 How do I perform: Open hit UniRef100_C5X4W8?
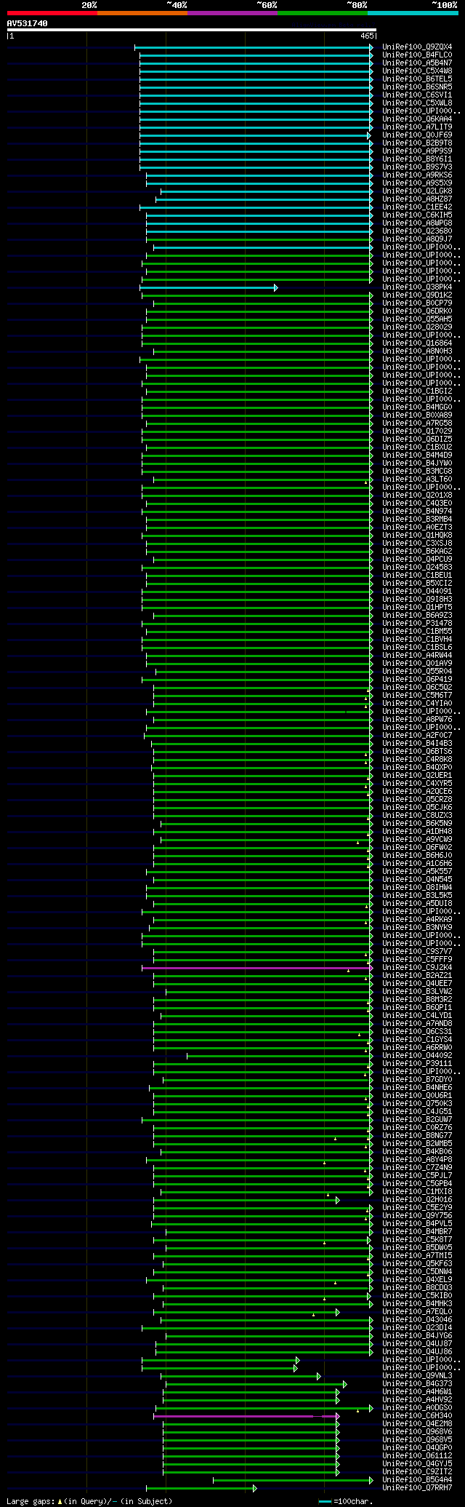(x=417, y=71)
